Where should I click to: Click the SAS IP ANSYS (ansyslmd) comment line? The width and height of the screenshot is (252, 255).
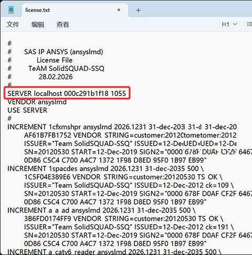pos(64,52)
